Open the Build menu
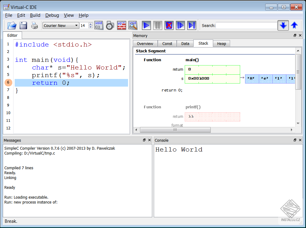This screenshot has height=228, width=306. (35, 15)
